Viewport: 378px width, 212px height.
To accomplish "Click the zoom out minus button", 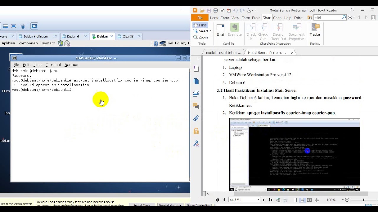I will pyautogui.click(x=347, y=200).
